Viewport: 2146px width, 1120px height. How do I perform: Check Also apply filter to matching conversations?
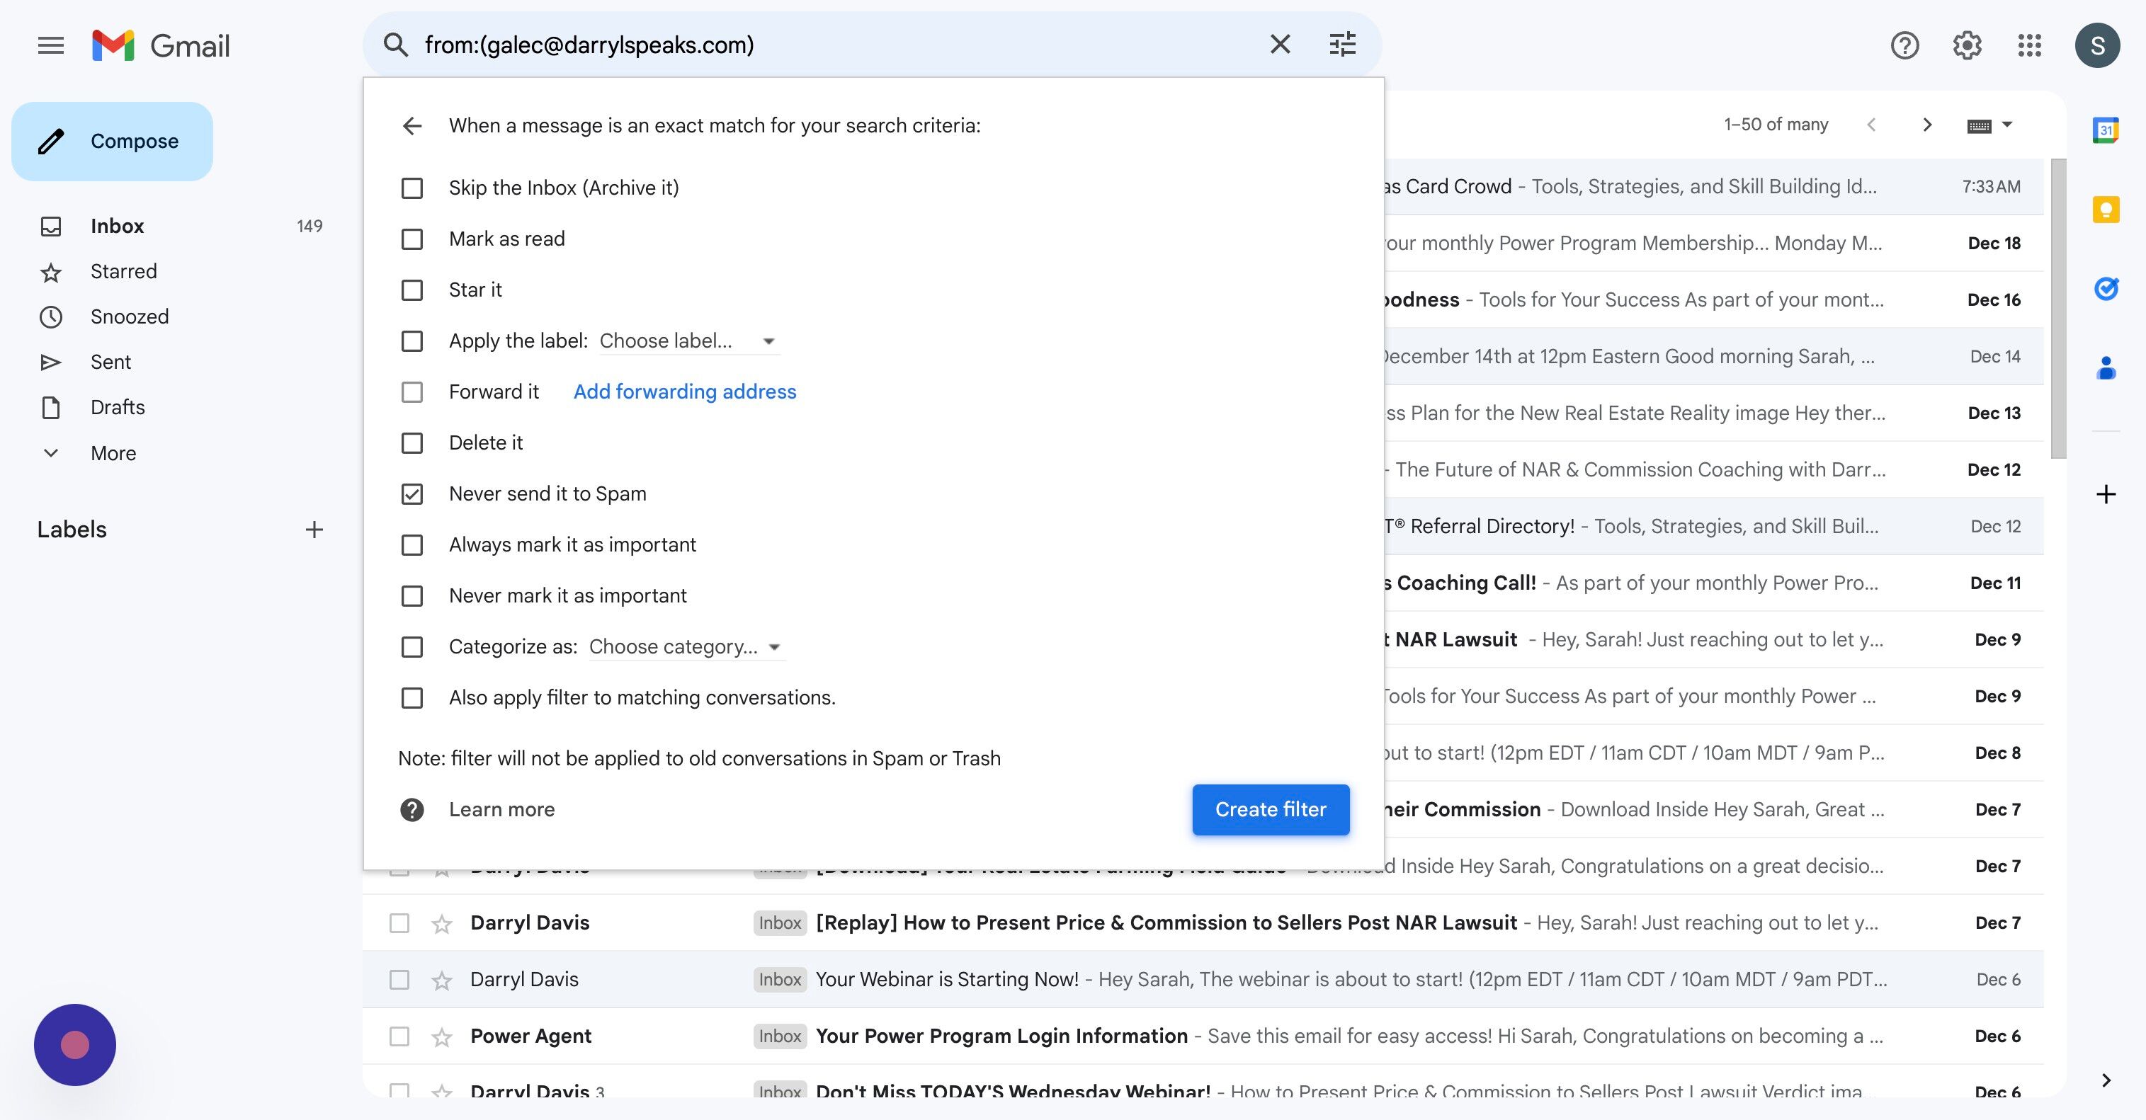411,698
